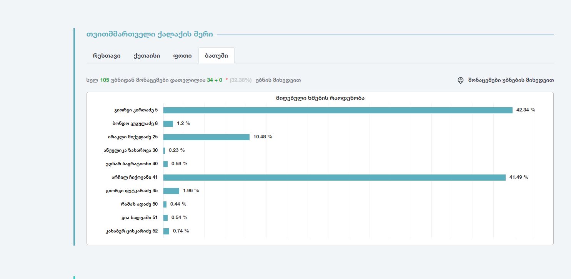Click the candidate label ირაკლი მიქელაძე 25
571x279 pixels.
133,137
